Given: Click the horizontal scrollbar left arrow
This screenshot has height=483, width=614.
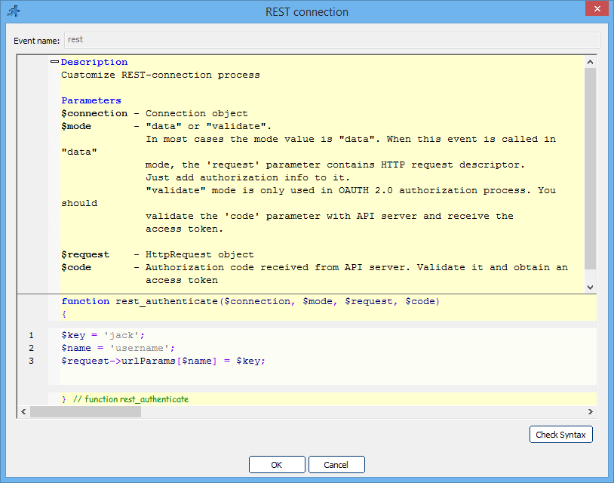Looking at the screenshot, I should (x=23, y=411).
